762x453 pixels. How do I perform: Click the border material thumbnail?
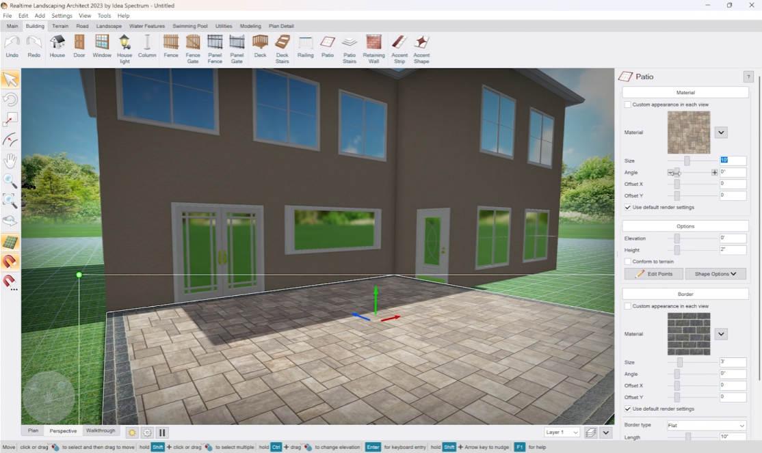click(x=689, y=333)
